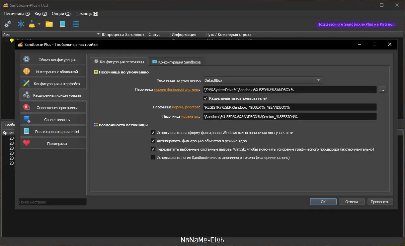Click the notepad ini editor toolbar icon
The image size is (405, 246).
[x=62, y=24]
